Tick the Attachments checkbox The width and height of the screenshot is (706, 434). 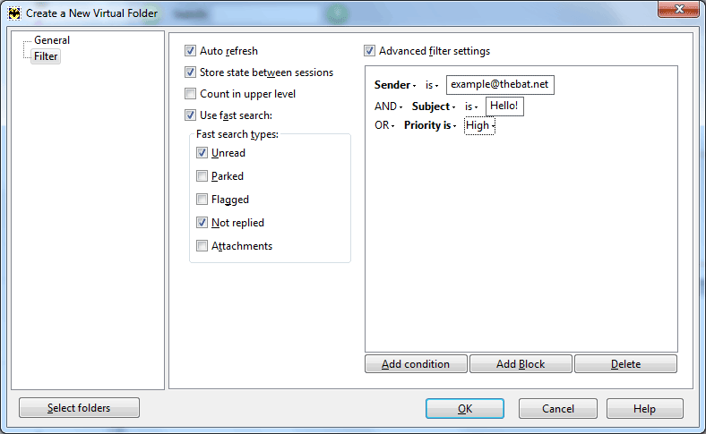(x=202, y=246)
